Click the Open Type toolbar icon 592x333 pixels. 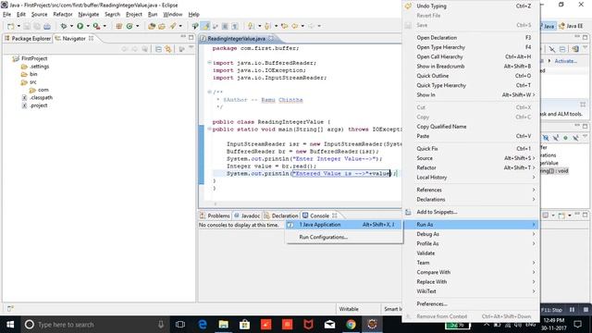click(152, 26)
